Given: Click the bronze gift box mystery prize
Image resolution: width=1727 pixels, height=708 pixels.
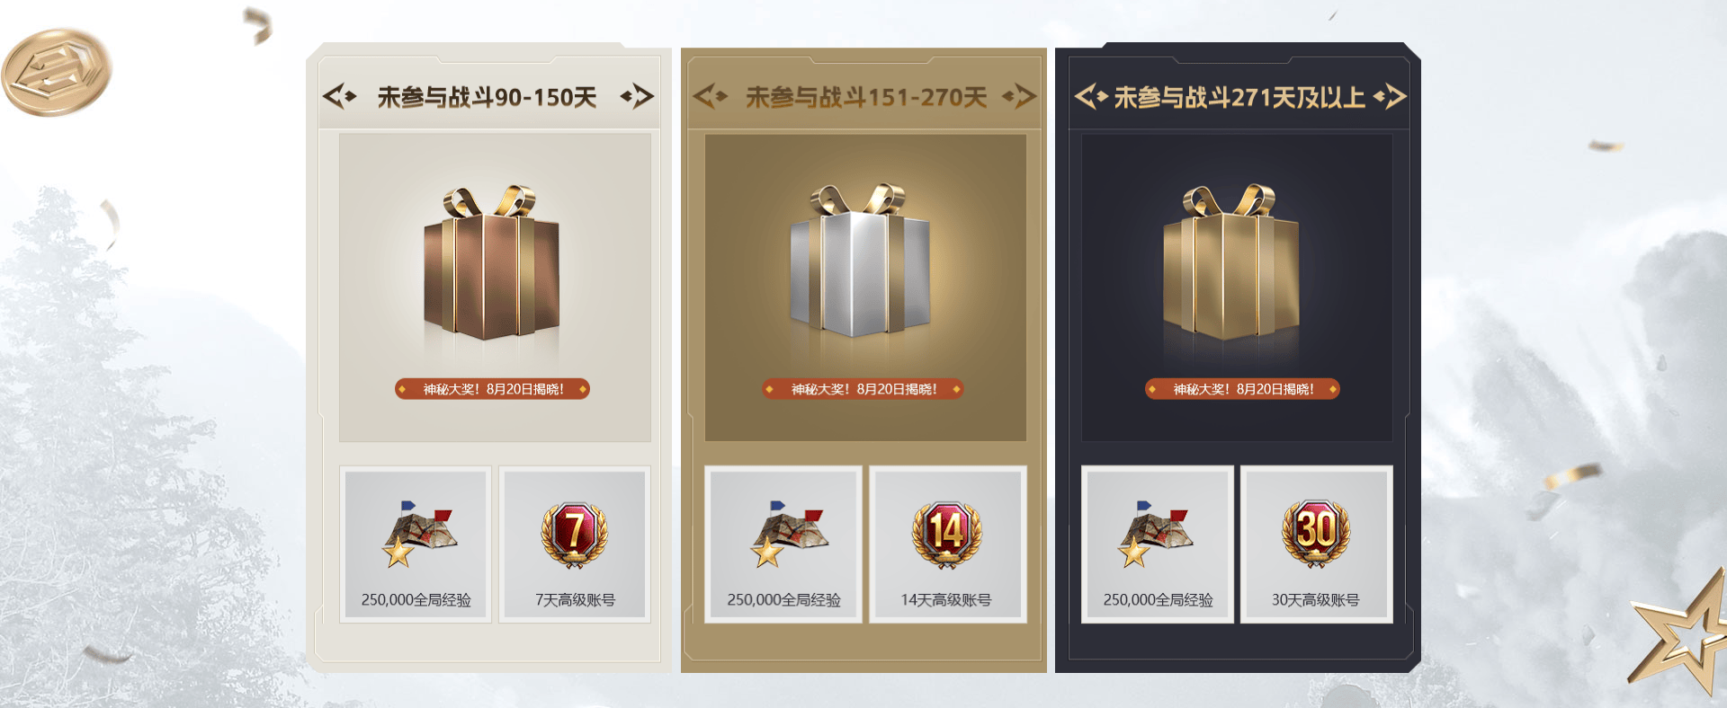Looking at the screenshot, I should point(491,262).
